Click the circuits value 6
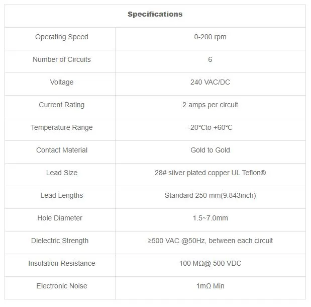The image size is (311, 307). point(210,59)
